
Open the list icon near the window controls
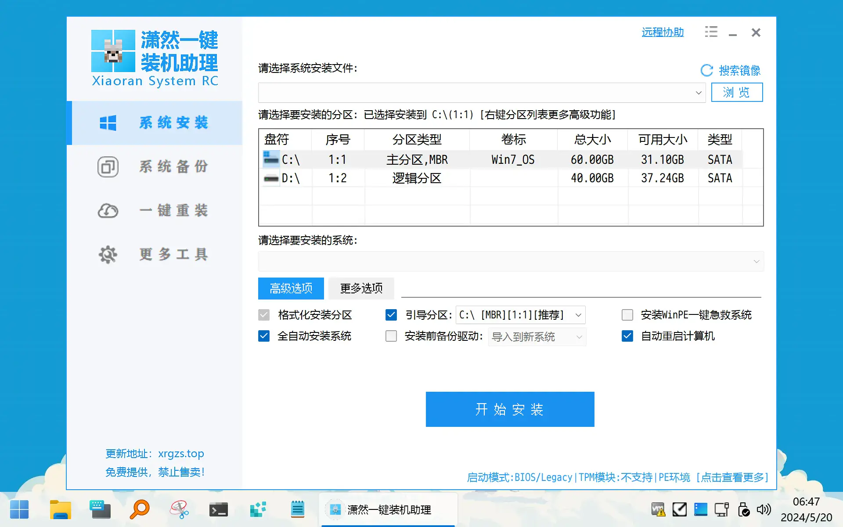click(711, 32)
